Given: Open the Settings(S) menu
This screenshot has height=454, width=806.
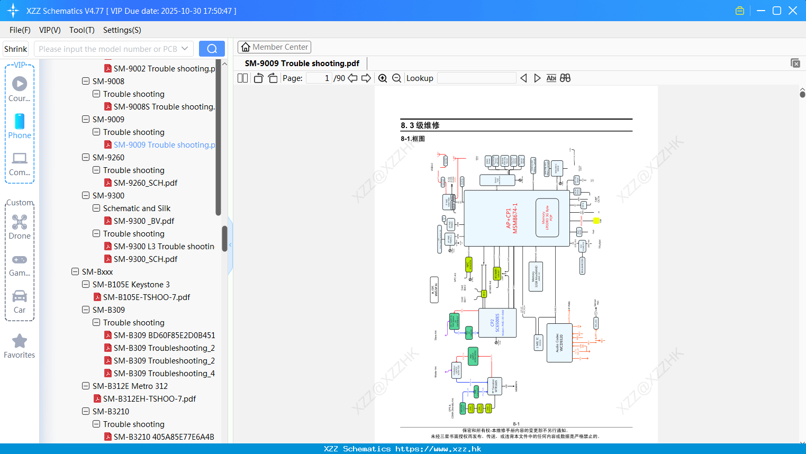Looking at the screenshot, I should point(122,30).
